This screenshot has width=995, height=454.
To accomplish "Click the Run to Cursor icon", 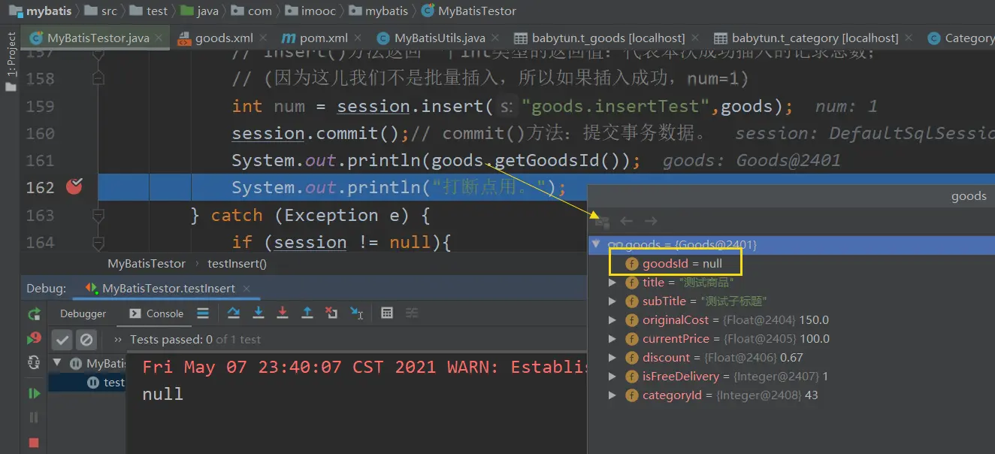I will [x=357, y=313].
